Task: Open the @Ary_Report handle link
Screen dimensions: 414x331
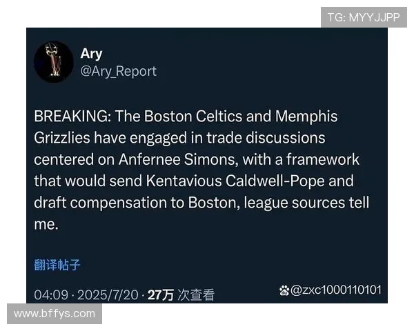Action: click(x=118, y=72)
